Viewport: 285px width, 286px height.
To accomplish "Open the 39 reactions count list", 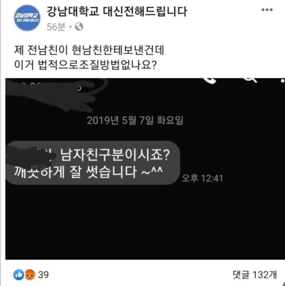I will point(43,275).
